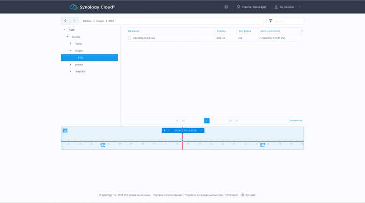Image resolution: width=365 pixels, height=203 pixels.
Task: Jump to first page of file list
Action: (177, 121)
